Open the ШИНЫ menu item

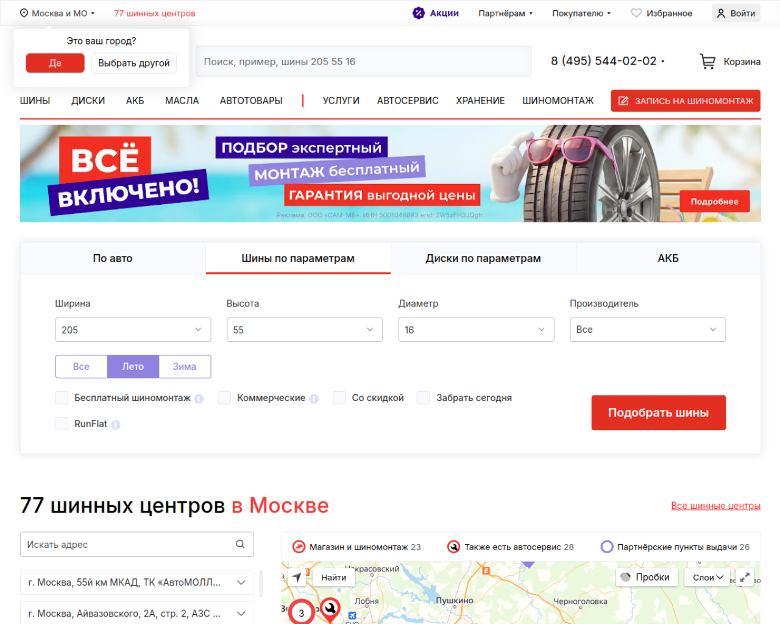pos(35,101)
